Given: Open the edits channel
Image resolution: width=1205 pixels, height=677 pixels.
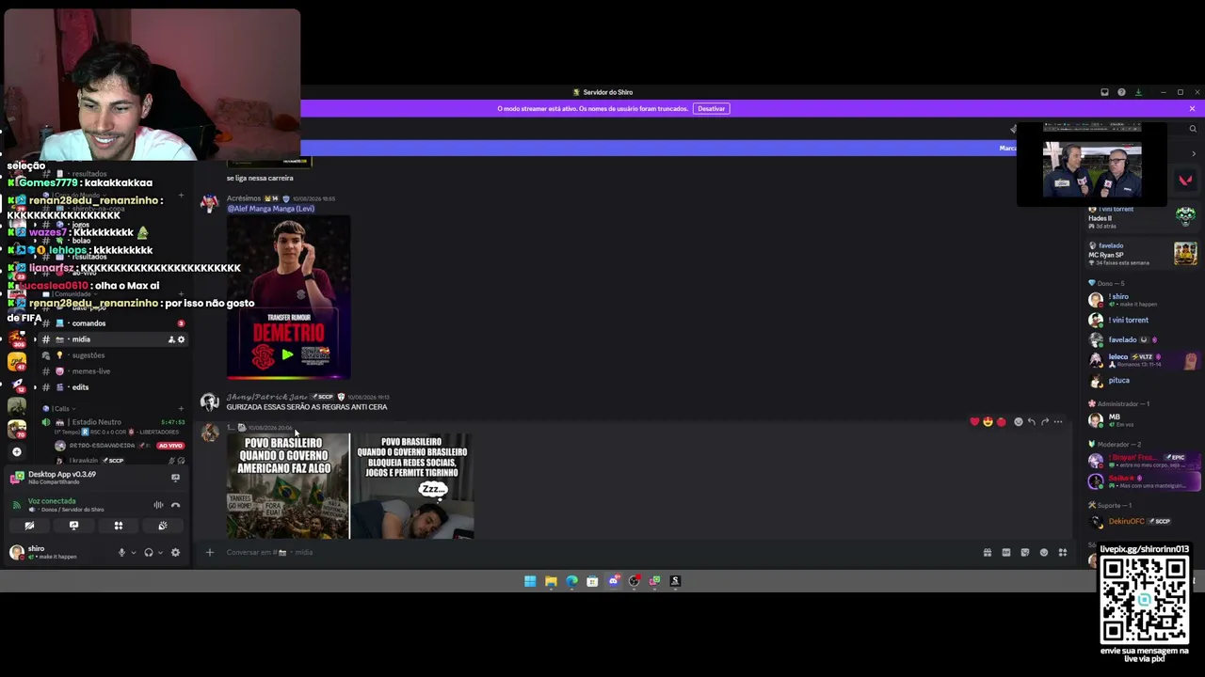Looking at the screenshot, I should point(111,387).
